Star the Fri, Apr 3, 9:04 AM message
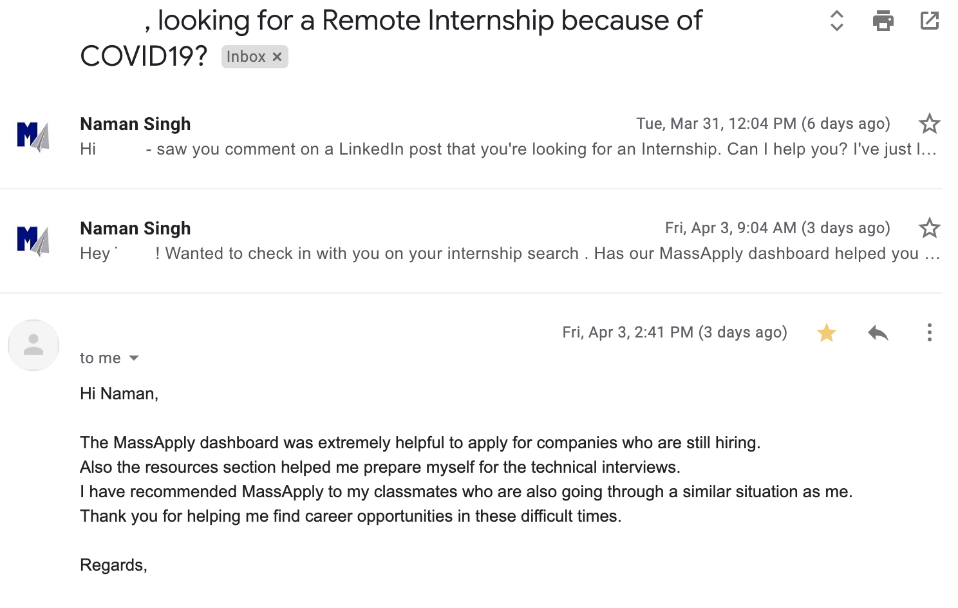 pyautogui.click(x=929, y=228)
